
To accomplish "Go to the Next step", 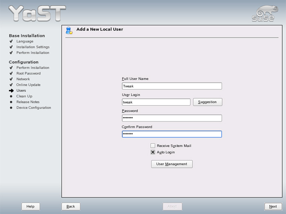I will (x=273, y=206).
